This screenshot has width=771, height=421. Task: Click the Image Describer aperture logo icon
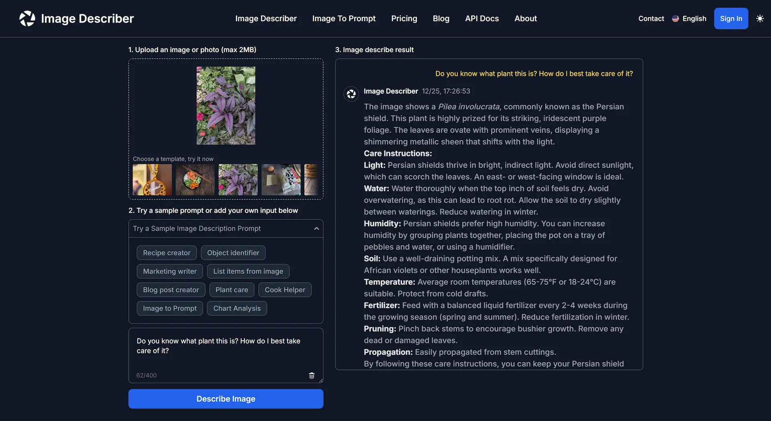(x=27, y=18)
